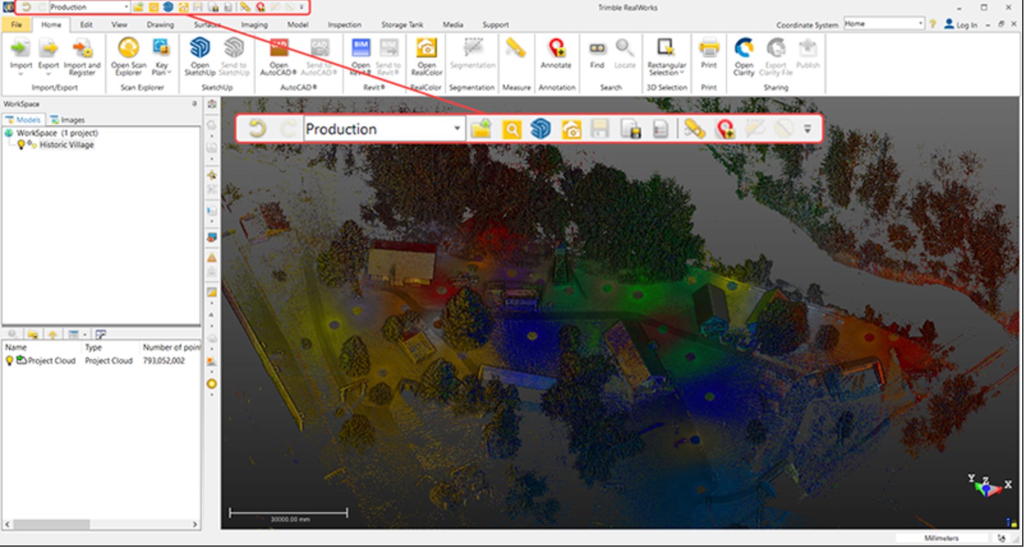Viewport: 1026px width, 548px height.
Task: Switch to the Drawing ribbon tab
Action: (160, 25)
